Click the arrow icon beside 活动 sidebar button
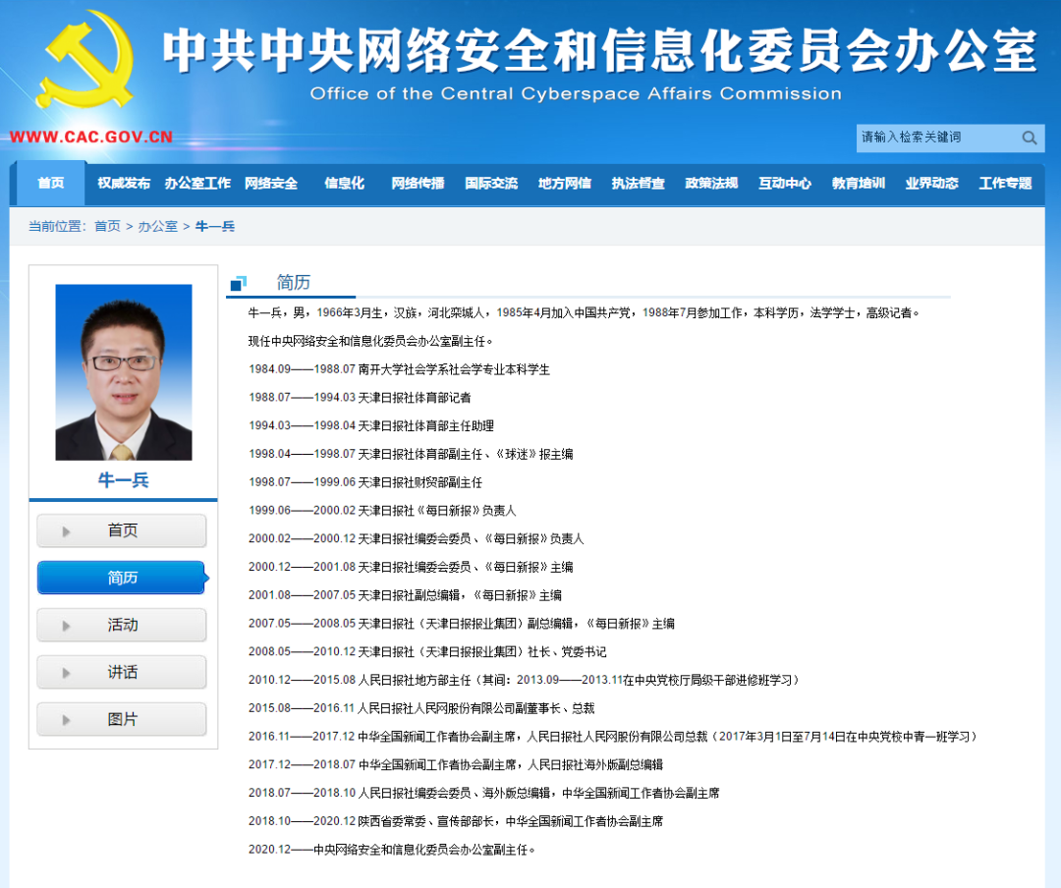The image size is (1061, 888). (67, 626)
